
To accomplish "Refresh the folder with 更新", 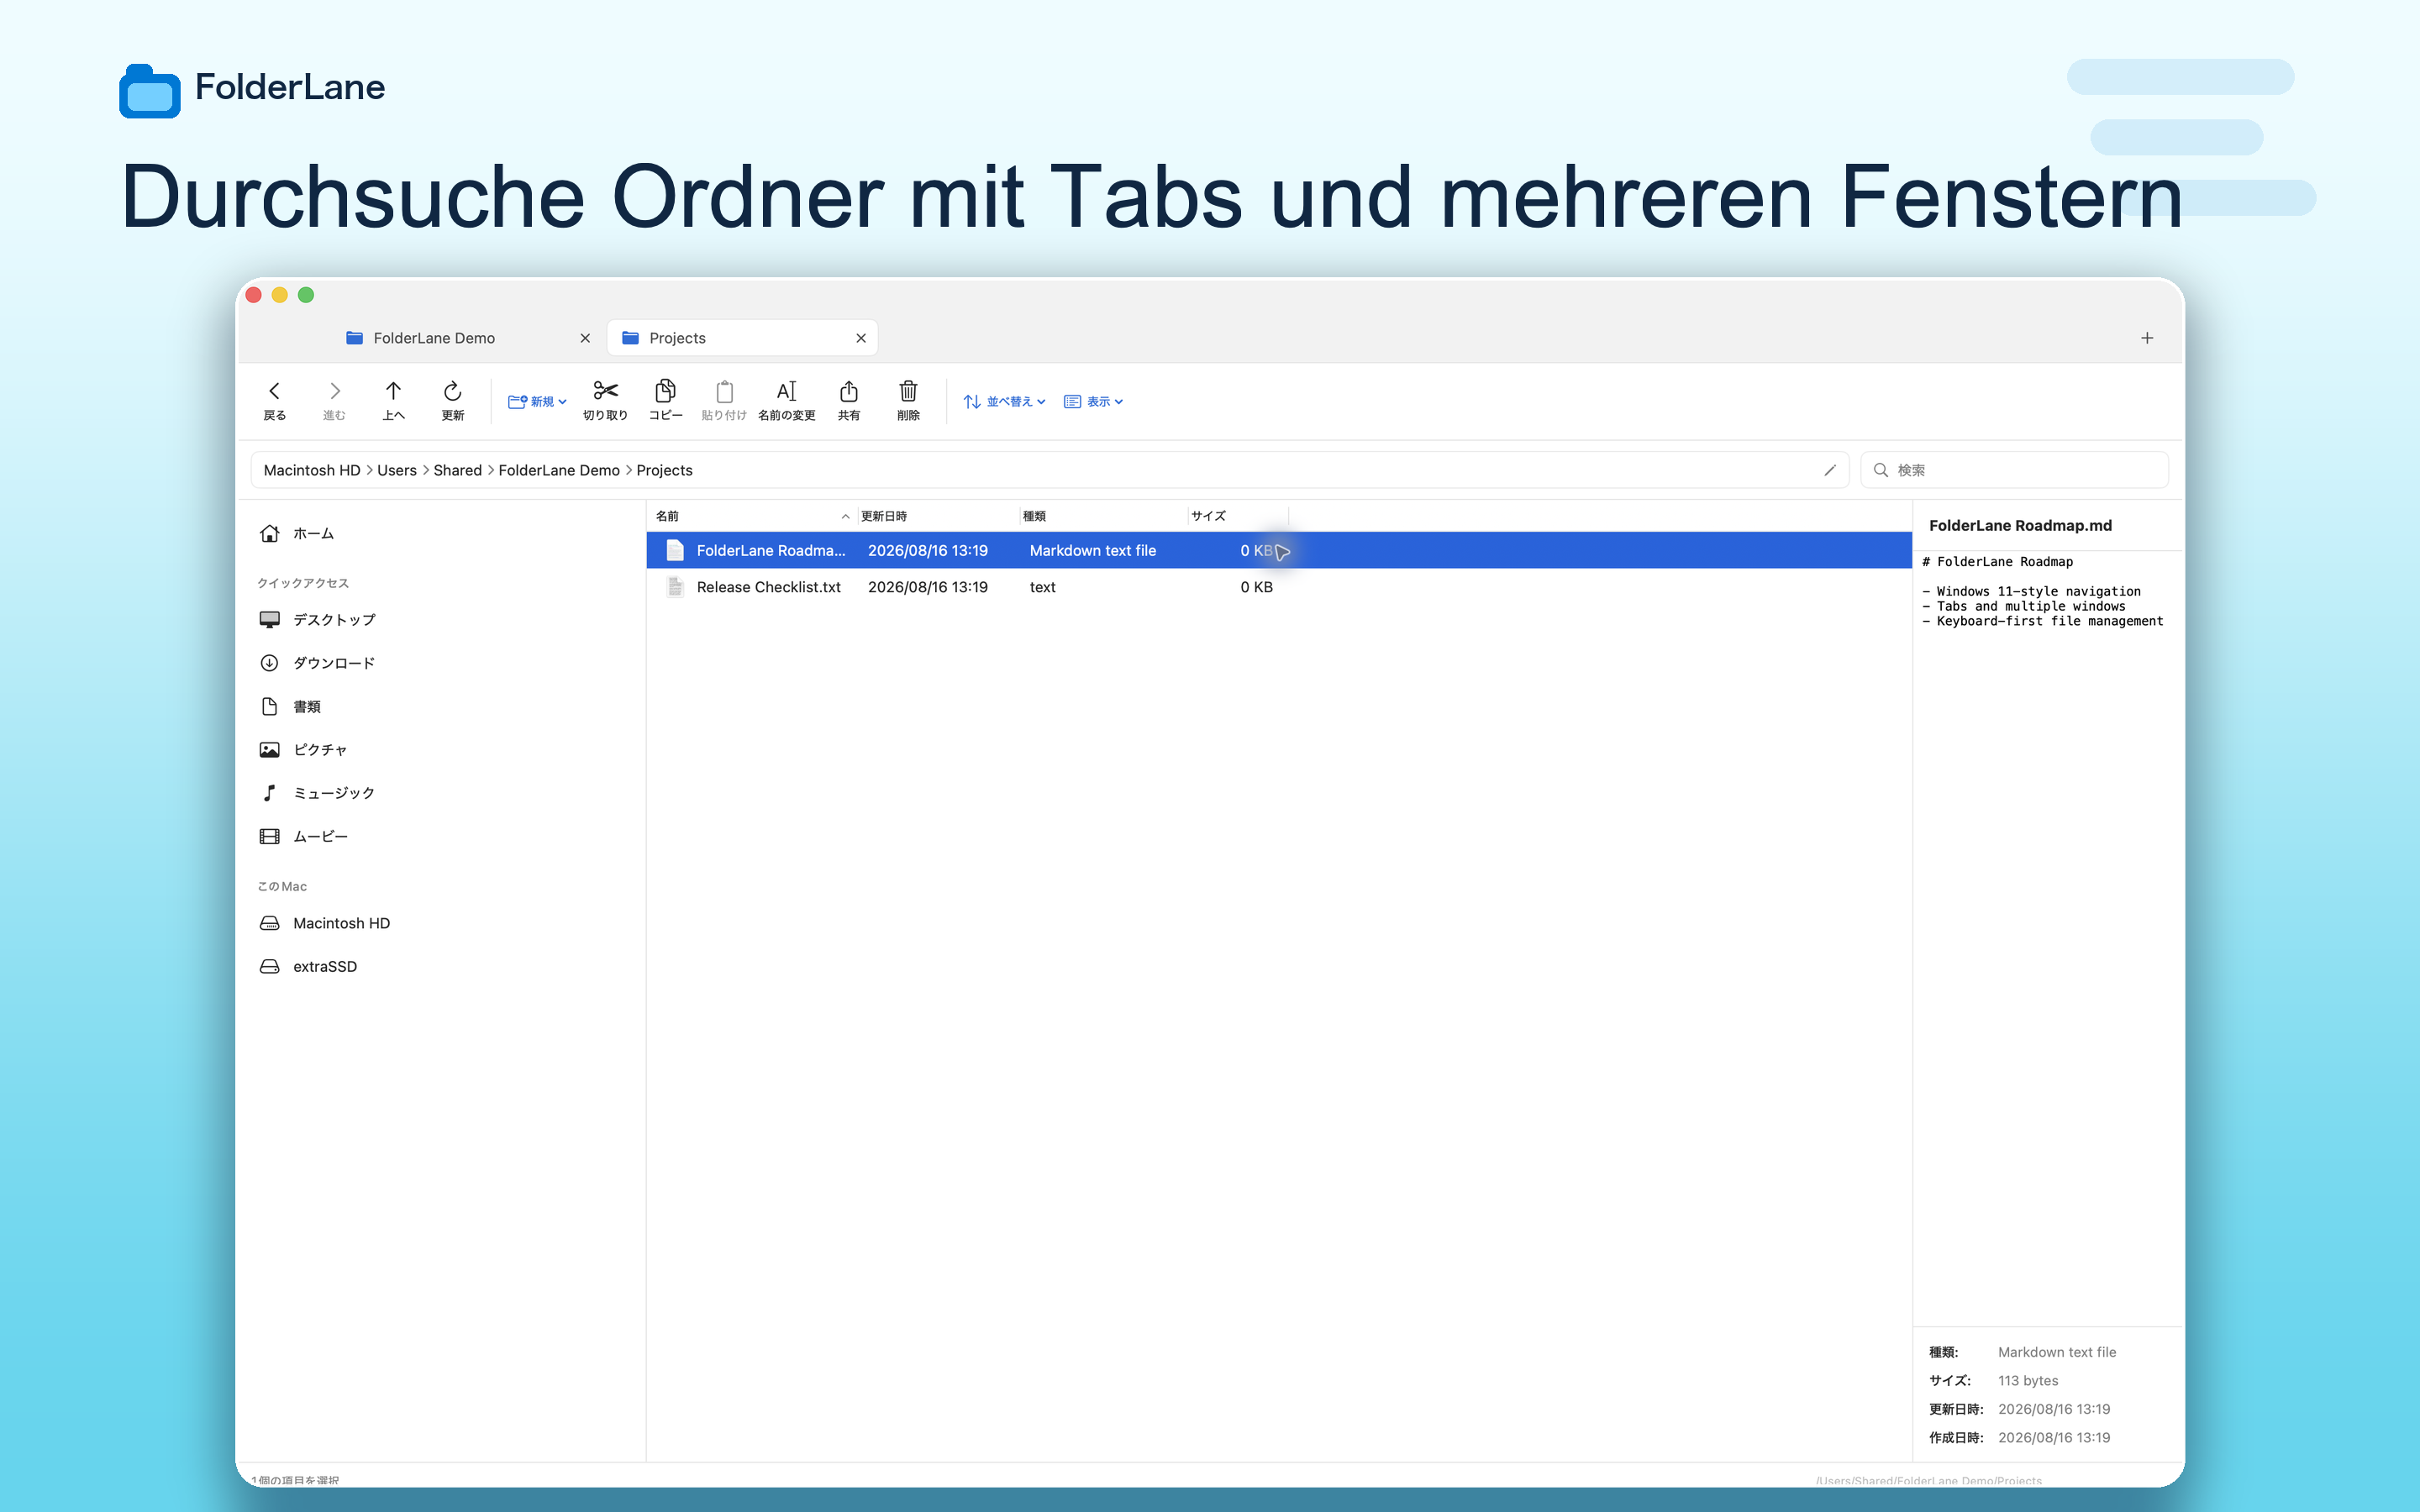I will tap(452, 400).
